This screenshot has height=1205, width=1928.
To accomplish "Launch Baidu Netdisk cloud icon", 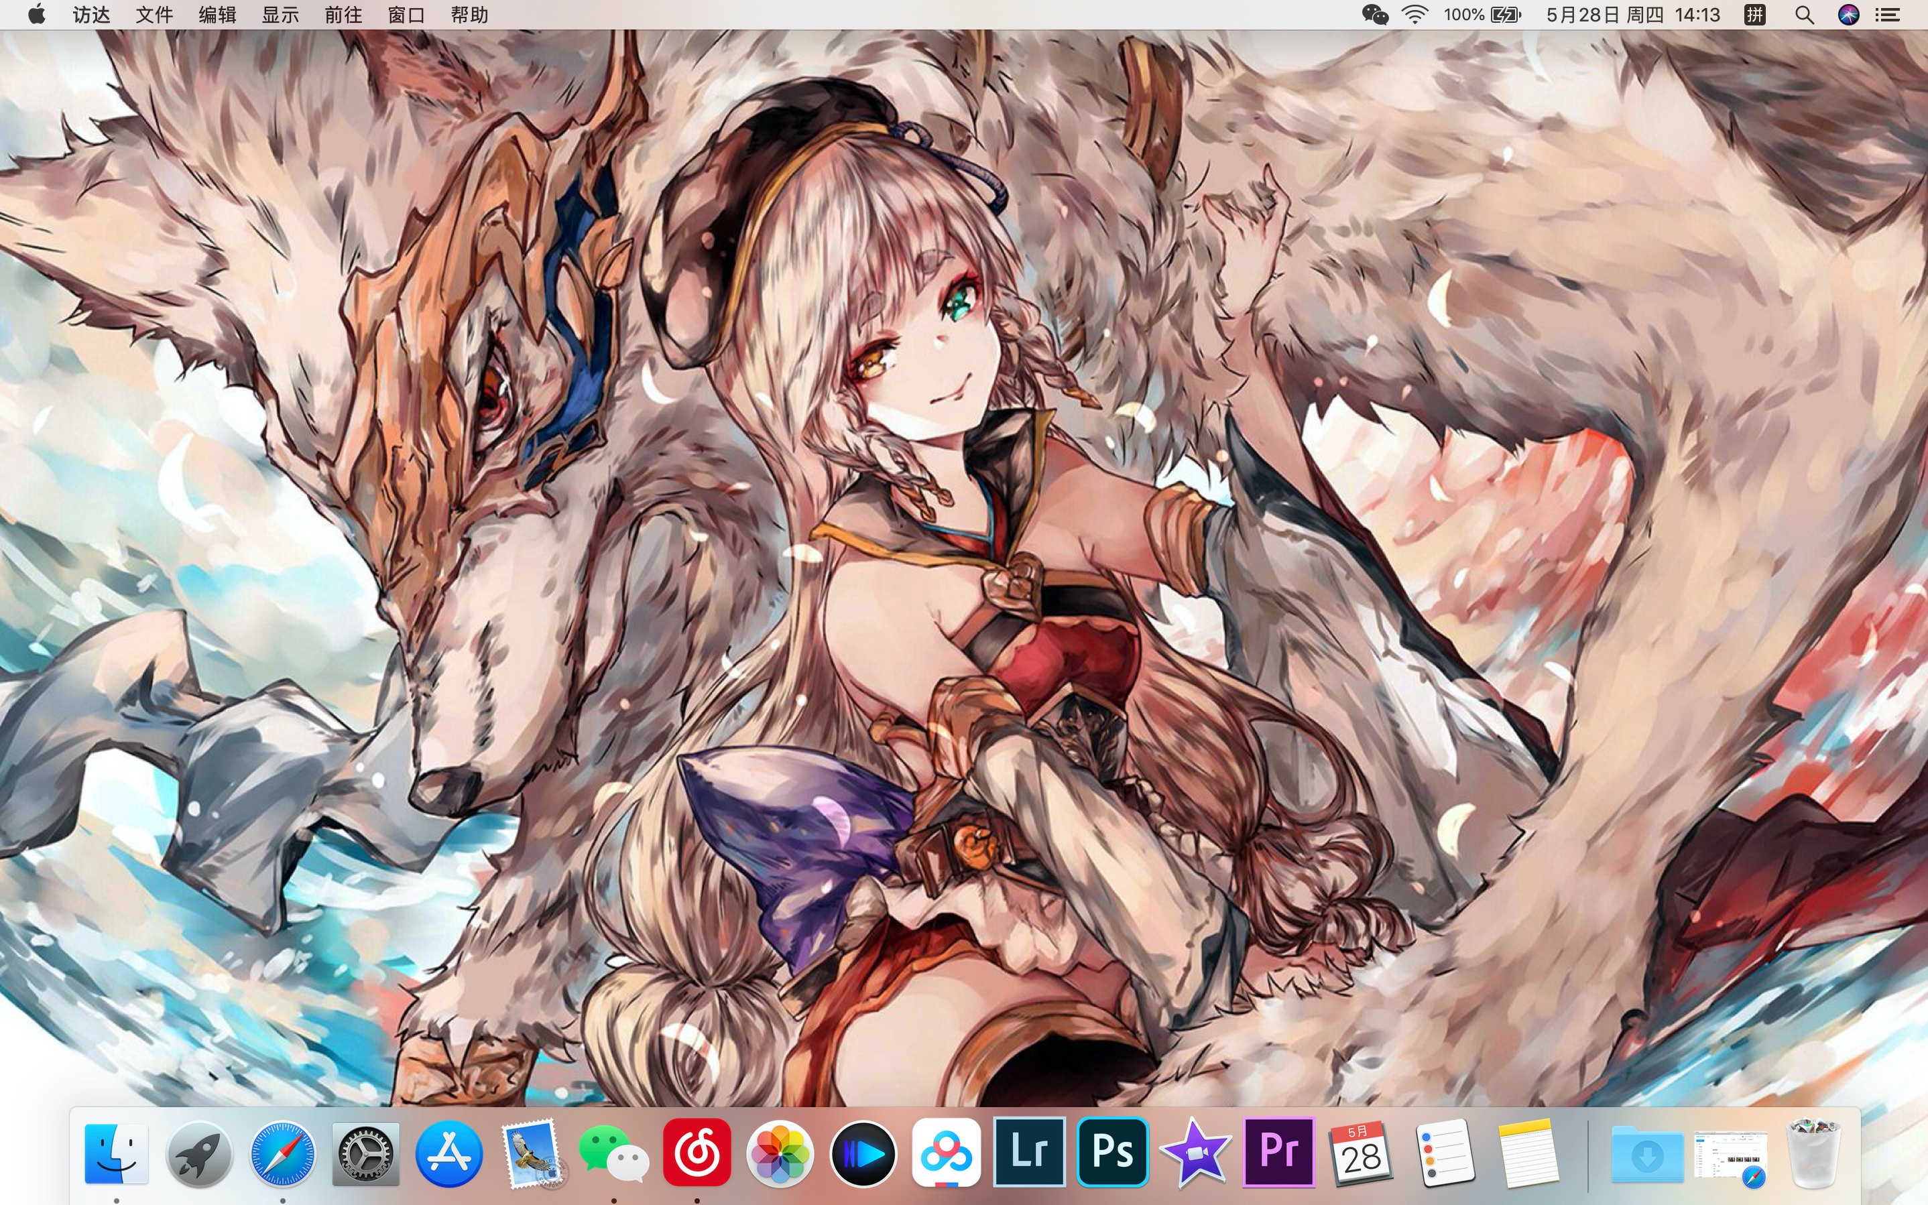I will tap(946, 1153).
